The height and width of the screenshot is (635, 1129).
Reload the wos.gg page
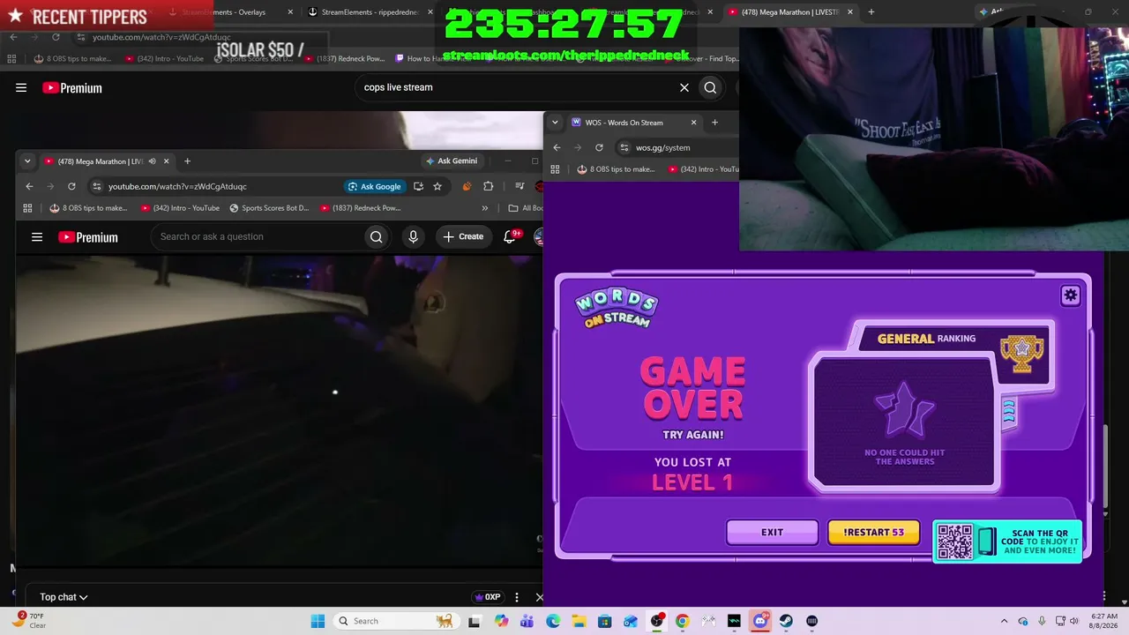point(599,147)
